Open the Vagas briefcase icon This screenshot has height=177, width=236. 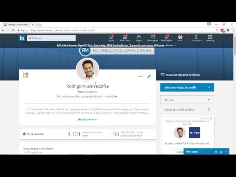tap(139, 38)
